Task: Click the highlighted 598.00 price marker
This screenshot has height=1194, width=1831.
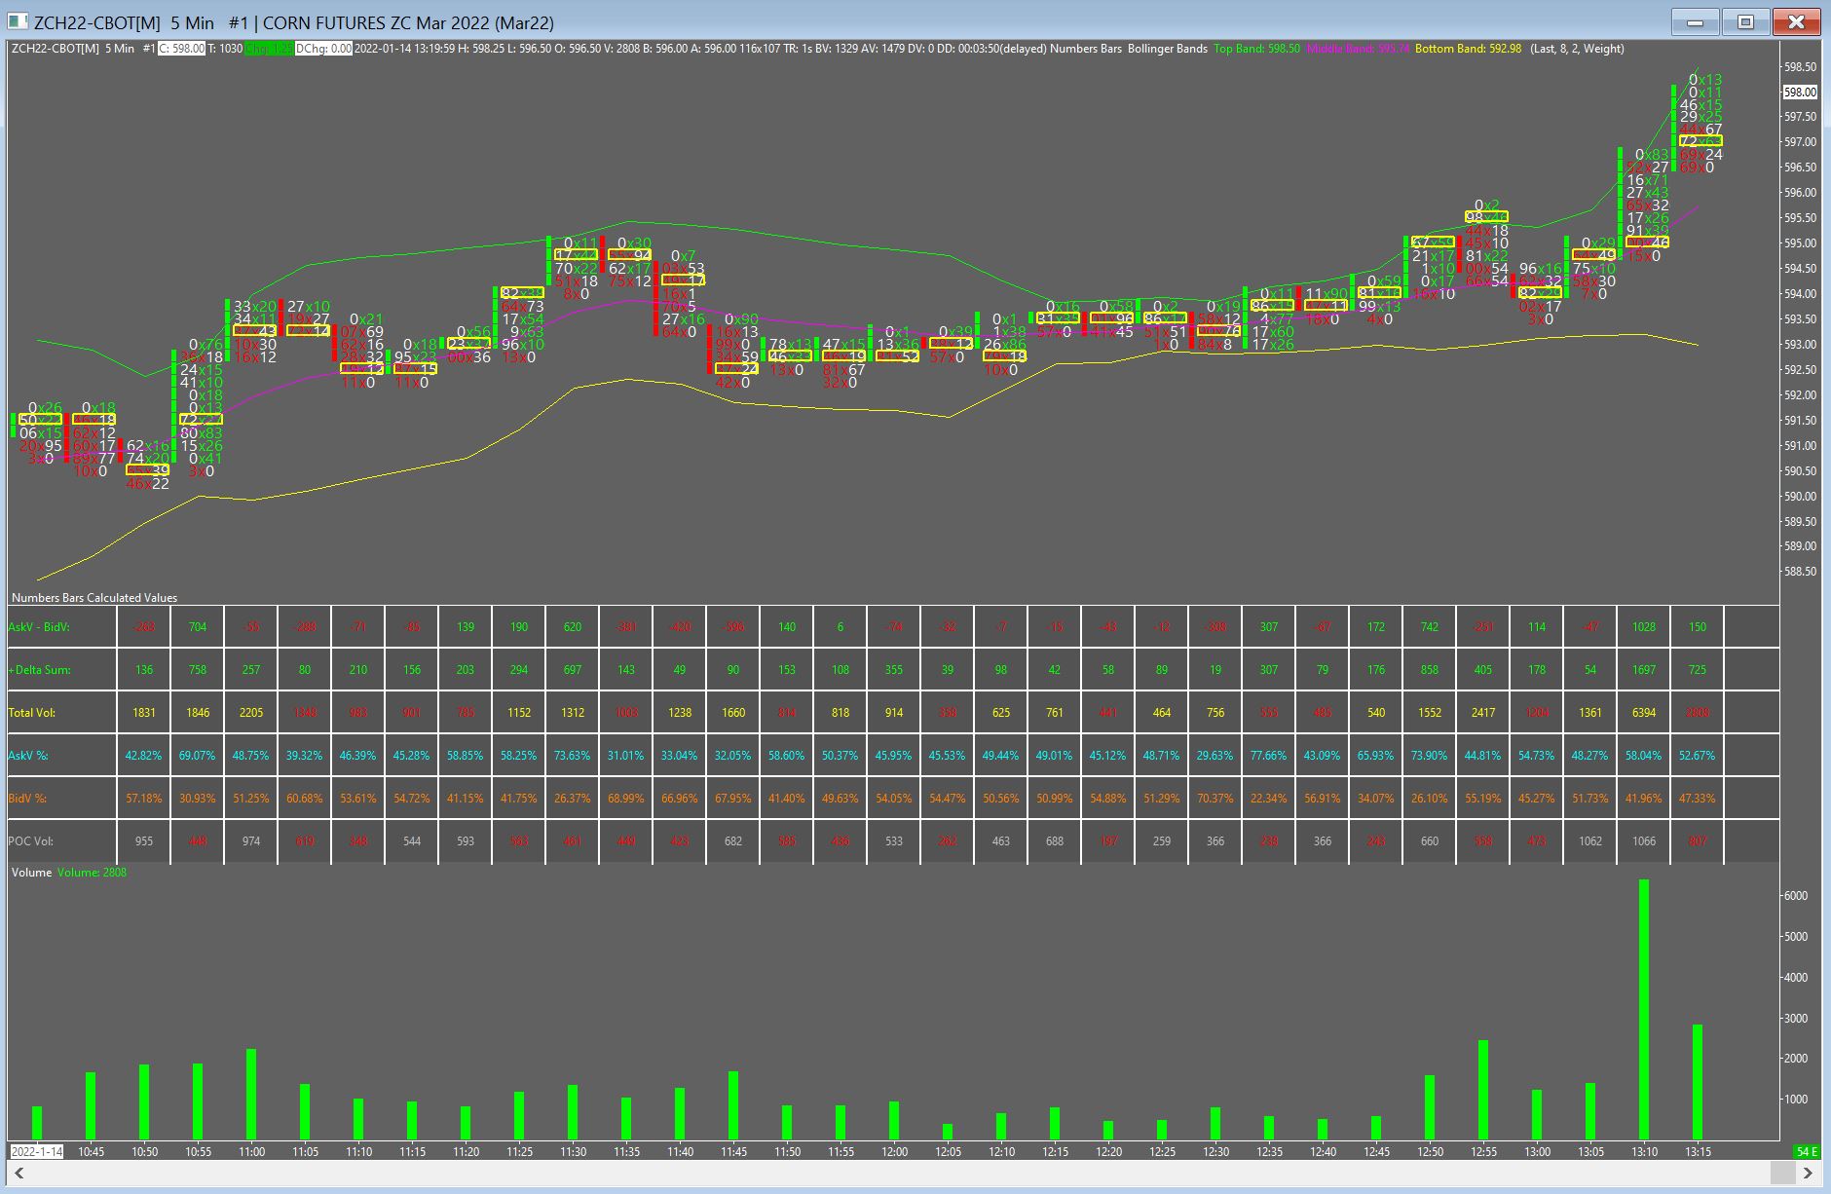Action: tap(1800, 93)
